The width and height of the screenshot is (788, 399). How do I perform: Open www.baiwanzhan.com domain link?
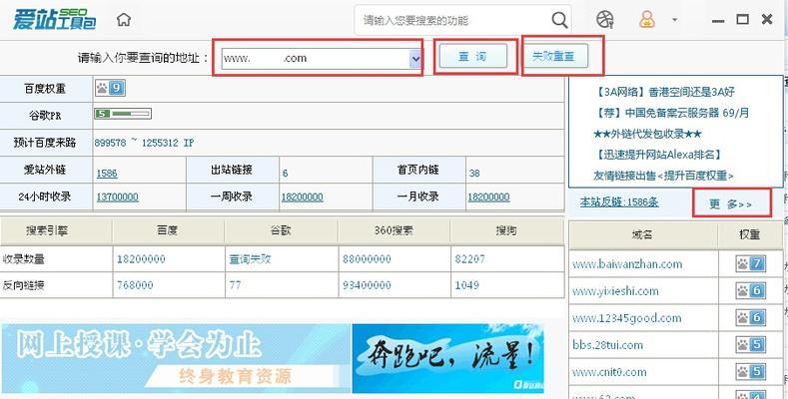pyautogui.click(x=627, y=264)
